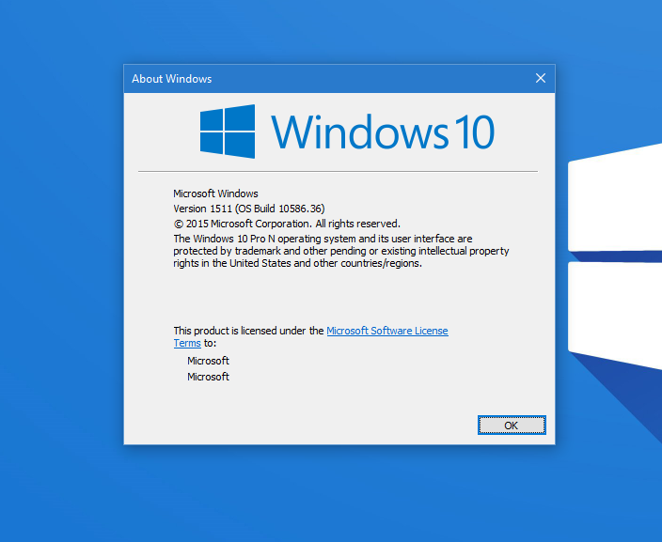Screen dimensions: 662x542
Task: Click the Windows logo in the dialog
Action: 228,132
